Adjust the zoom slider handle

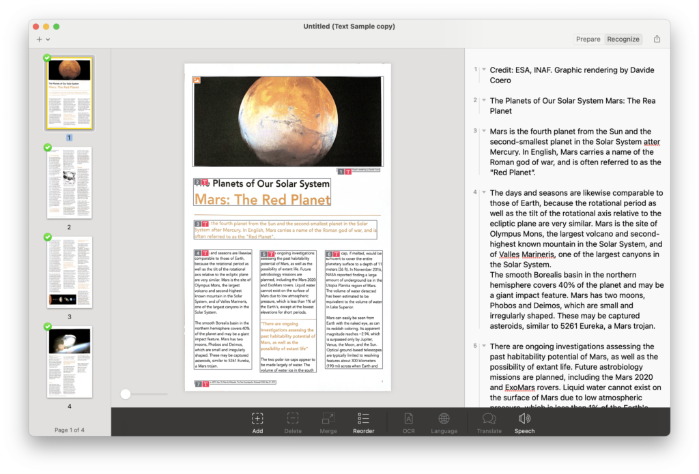tap(126, 394)
